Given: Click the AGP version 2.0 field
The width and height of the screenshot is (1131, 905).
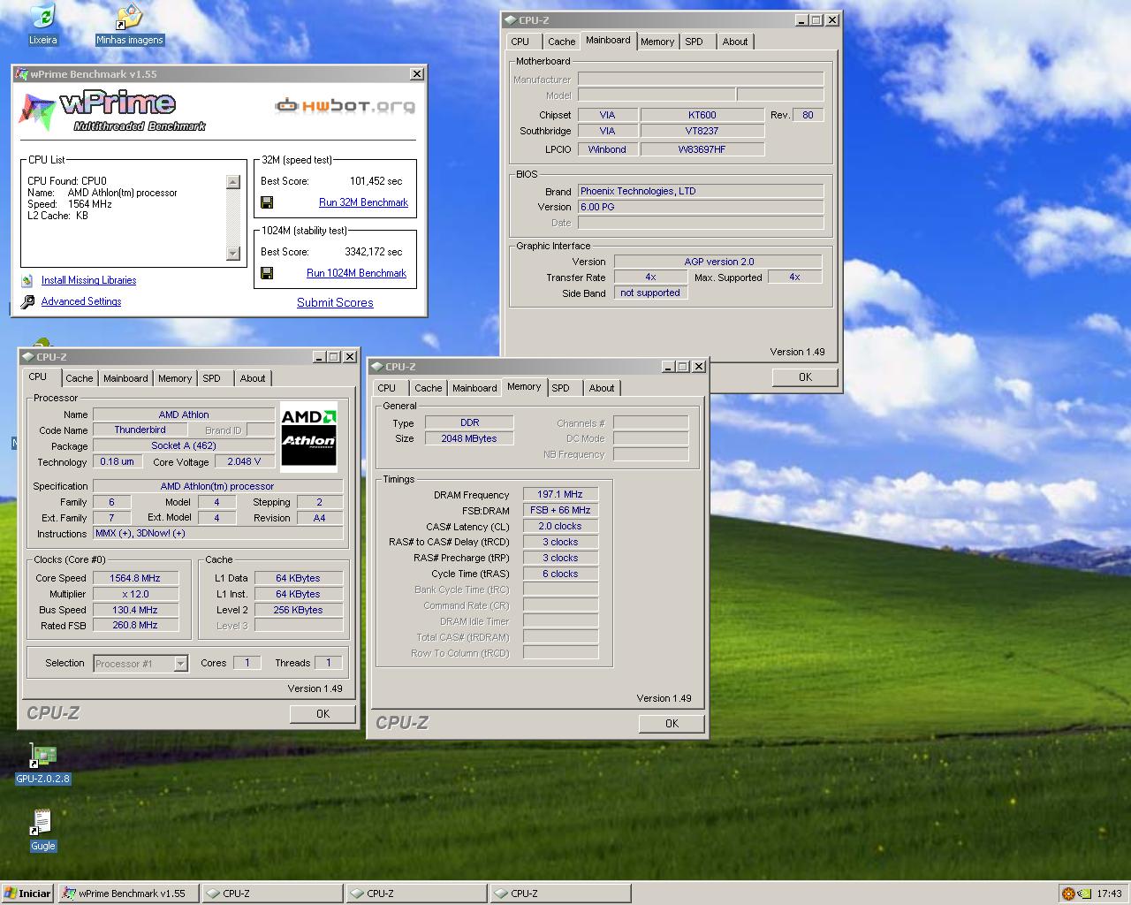Looking at the screenshot, I should (718, 262).
